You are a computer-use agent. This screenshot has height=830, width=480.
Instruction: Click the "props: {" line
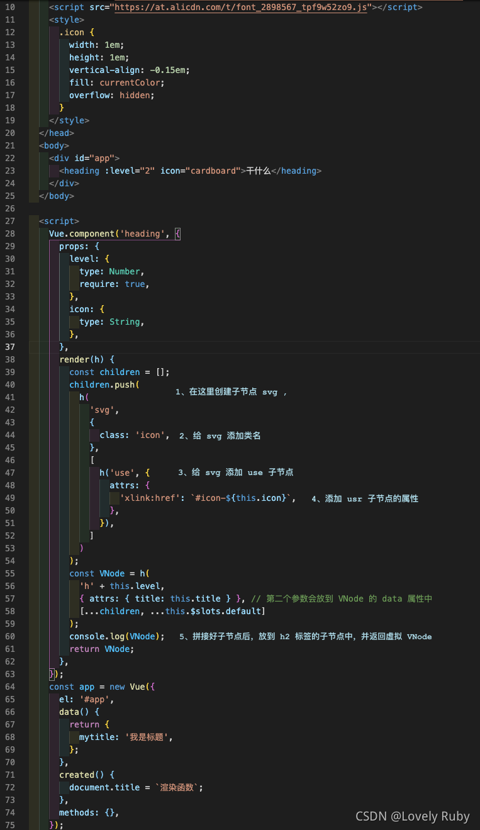79,246
